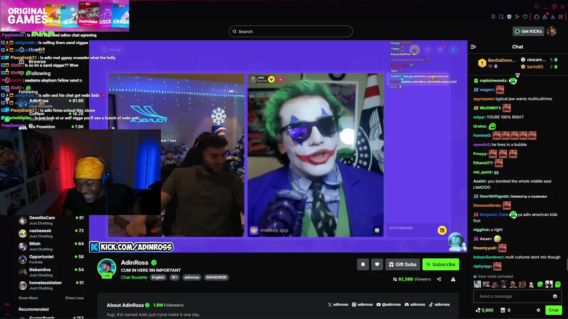Screen dimensions: 568x319
Task: Click the pin icon in browser toolbar
Action: 493,17
